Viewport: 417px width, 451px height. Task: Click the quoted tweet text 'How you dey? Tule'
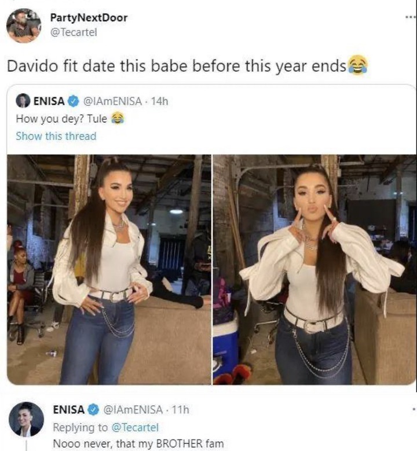click(61, 119)
